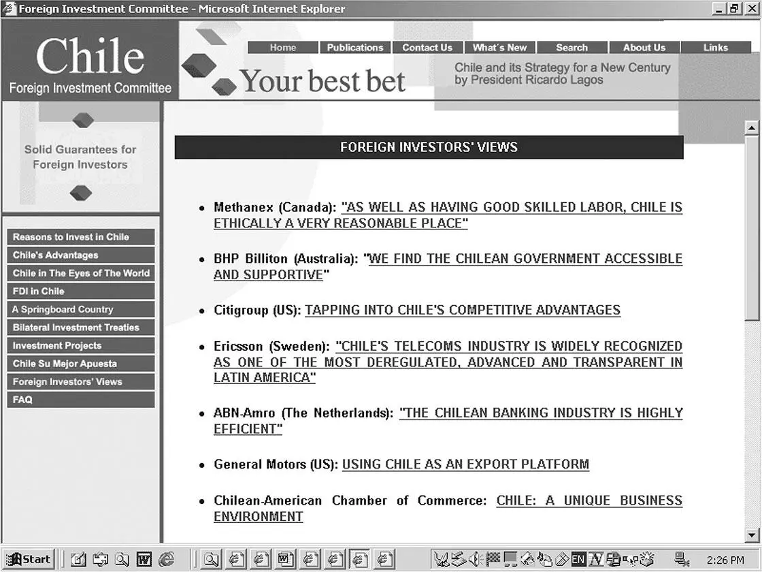Viewport: 762px width, 572px height.
Task: Click the monitor display tray icon
Action: [x=510, y=560]
